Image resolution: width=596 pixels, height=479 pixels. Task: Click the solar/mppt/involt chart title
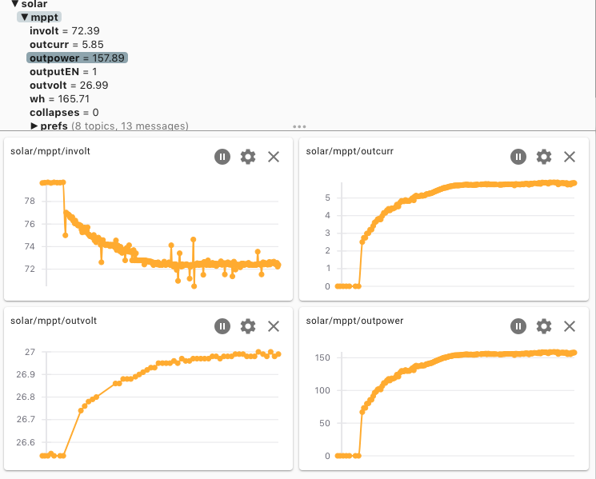50,151
